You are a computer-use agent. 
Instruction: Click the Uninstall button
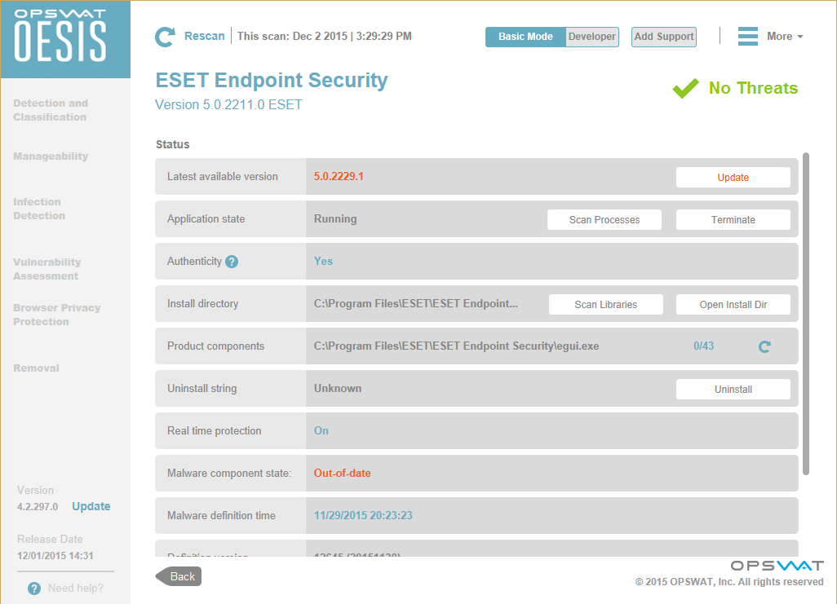733,390
